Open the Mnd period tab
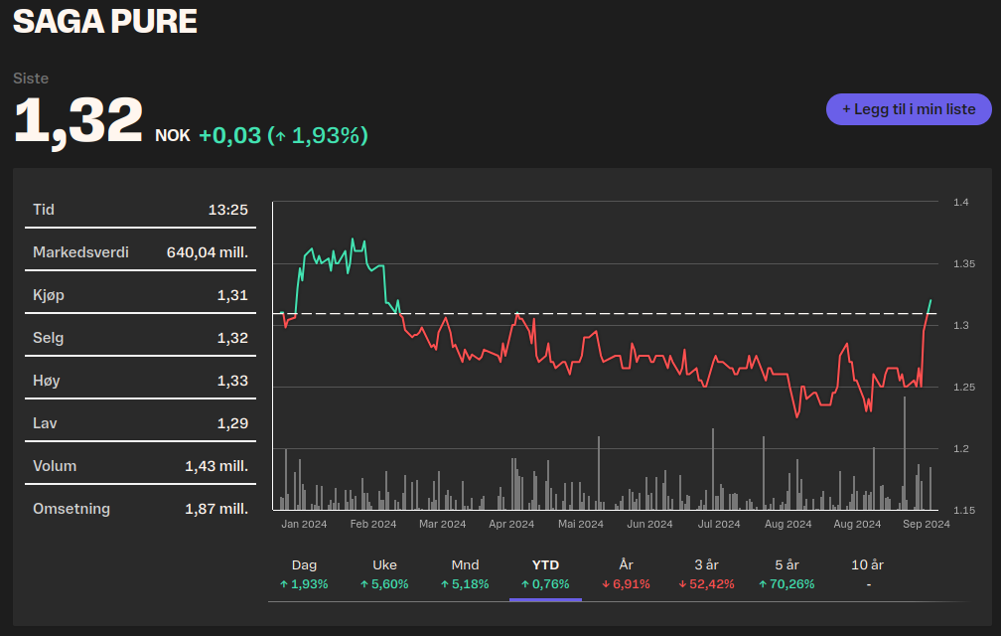The image size is (1001, 636). coord(465,574)
